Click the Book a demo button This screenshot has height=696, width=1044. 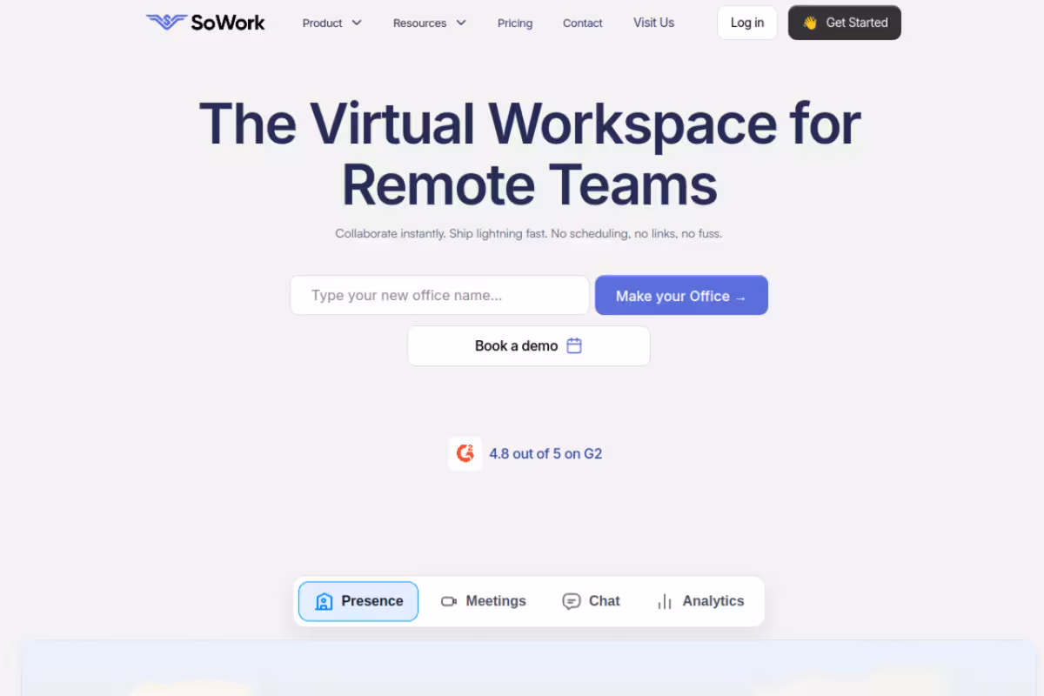(529, 345)
